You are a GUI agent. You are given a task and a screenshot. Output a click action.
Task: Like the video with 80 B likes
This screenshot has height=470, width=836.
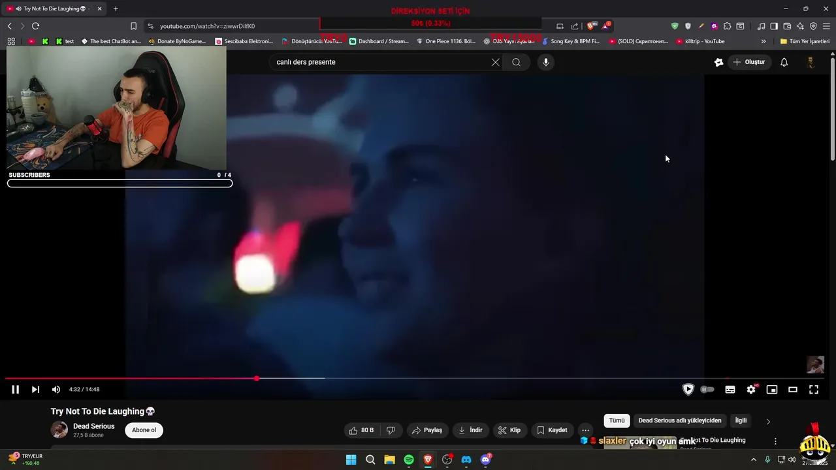pyautogui.click(x=361, y=430)
